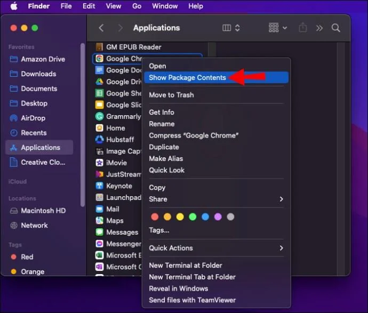
Task: Select iMovie app icon
Action: point(99,163)
